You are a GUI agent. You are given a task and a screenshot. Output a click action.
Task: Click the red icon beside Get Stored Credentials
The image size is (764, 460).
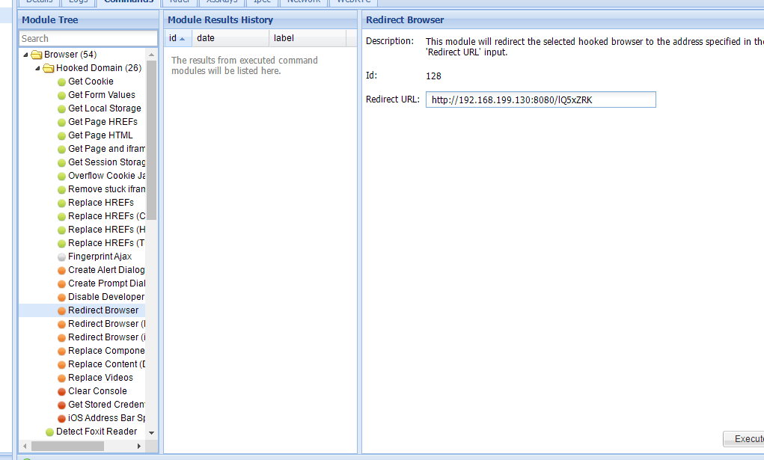[61, 405]
